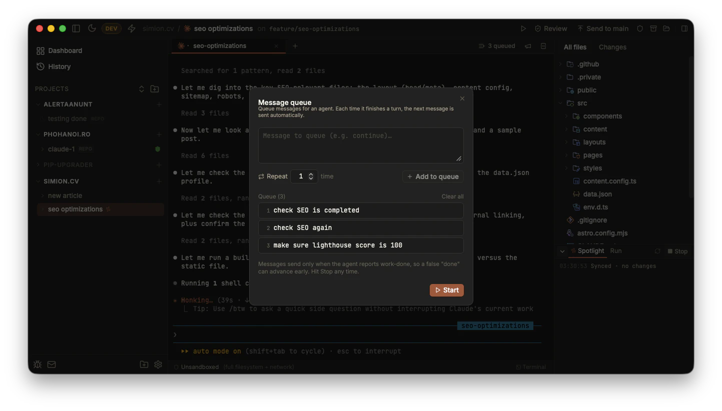Click Clear all in the queue

click(452, 196)
